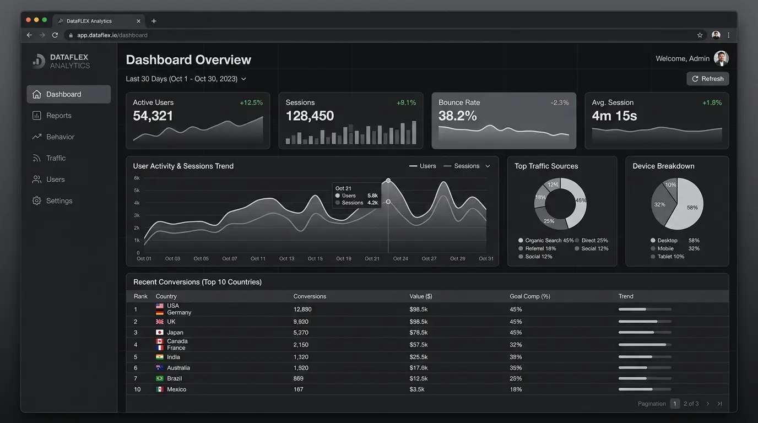Jump to last page in pagination
Viewport: 758px width, 423px height.
(x=719, y=404)
